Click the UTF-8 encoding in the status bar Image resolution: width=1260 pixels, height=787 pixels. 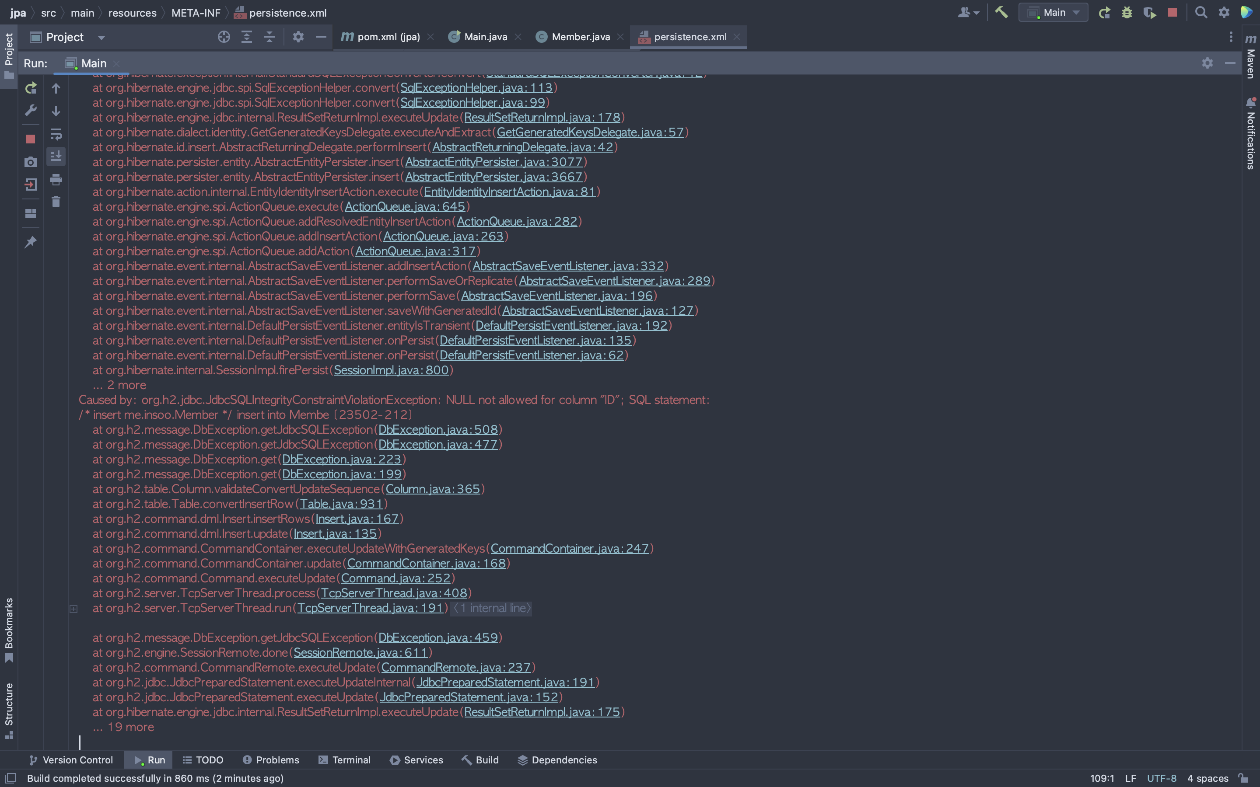point(1162,778)
